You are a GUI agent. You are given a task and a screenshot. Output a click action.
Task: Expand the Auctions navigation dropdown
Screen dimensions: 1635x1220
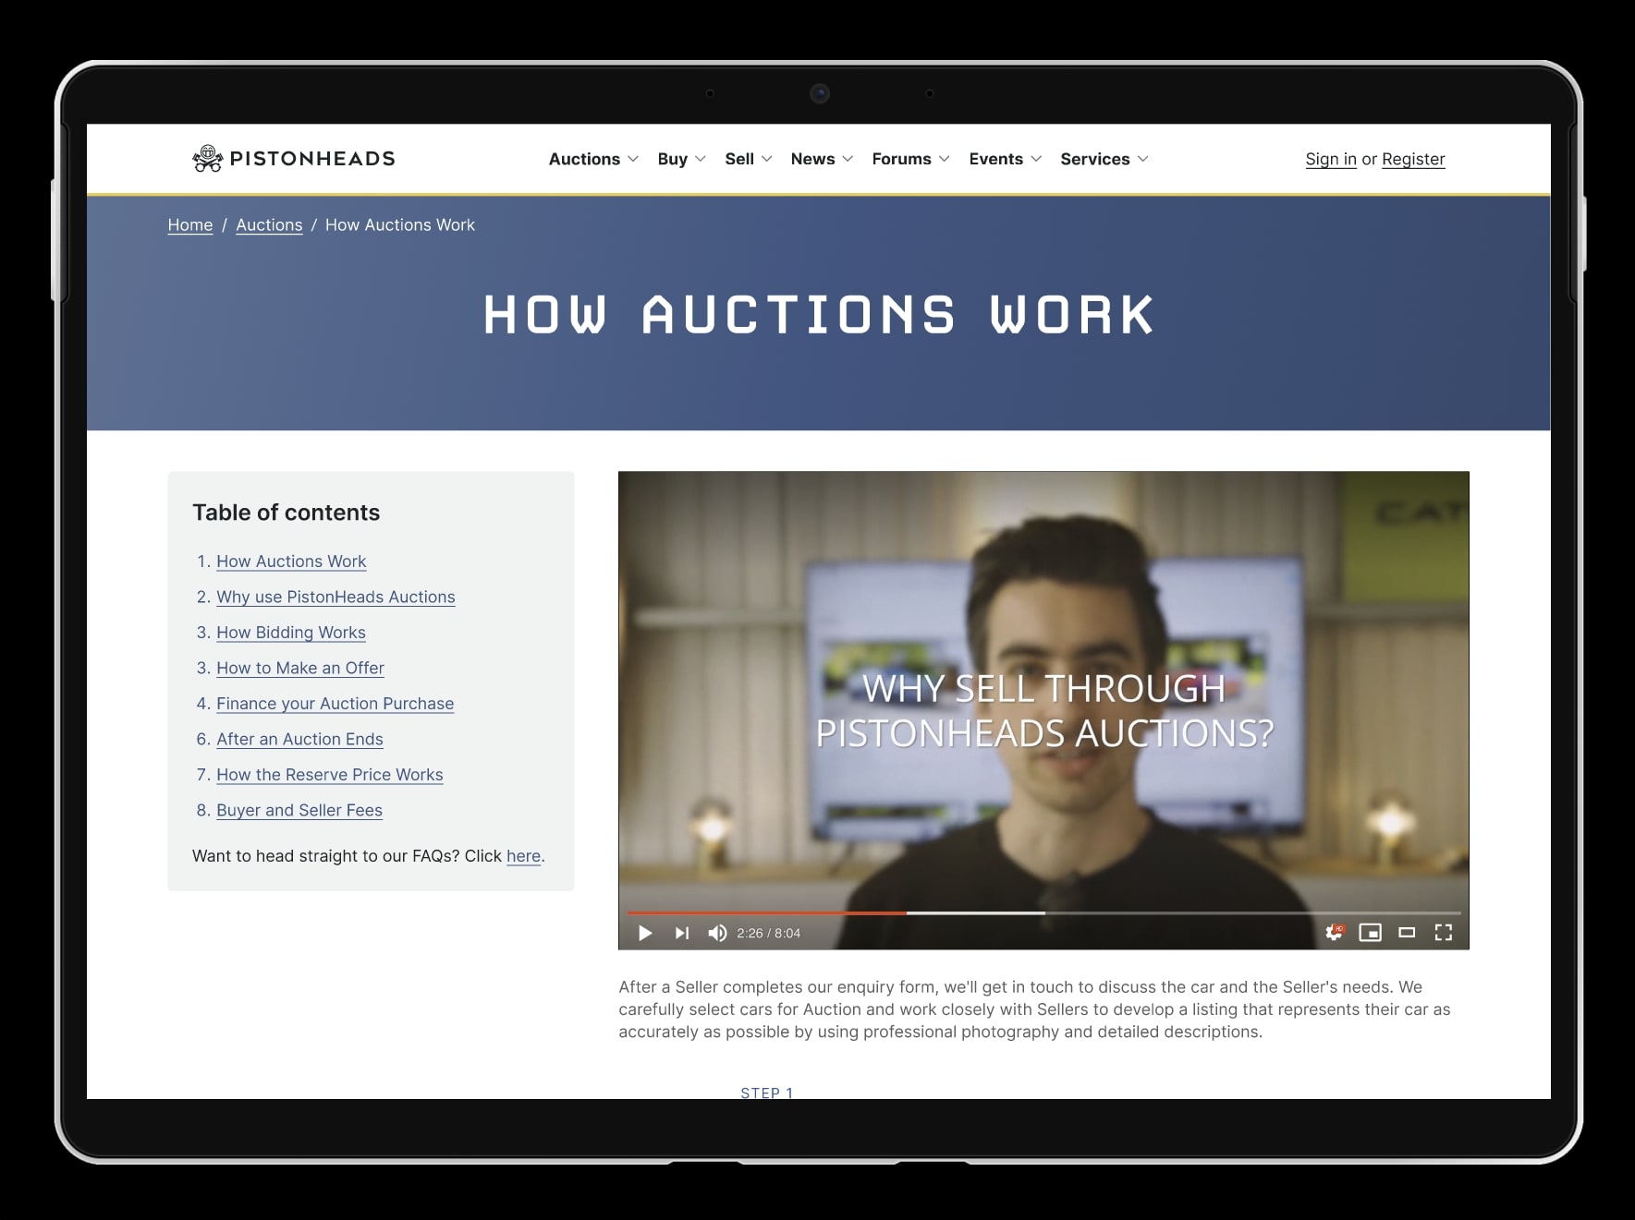592,159
